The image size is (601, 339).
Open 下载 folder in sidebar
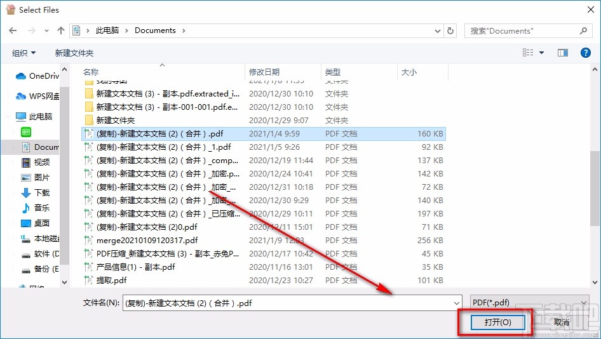tap(36, 193)
